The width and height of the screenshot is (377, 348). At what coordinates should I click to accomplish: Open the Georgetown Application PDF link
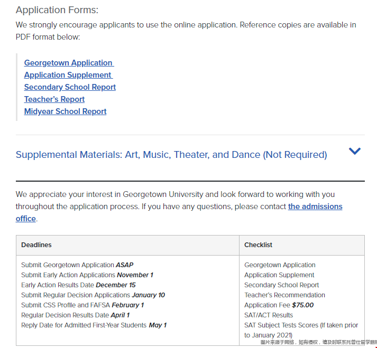coord(68,63)
